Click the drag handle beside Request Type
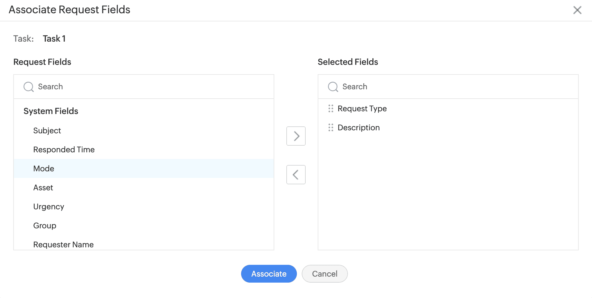This screenshot has height=298, width=592. 331,109
